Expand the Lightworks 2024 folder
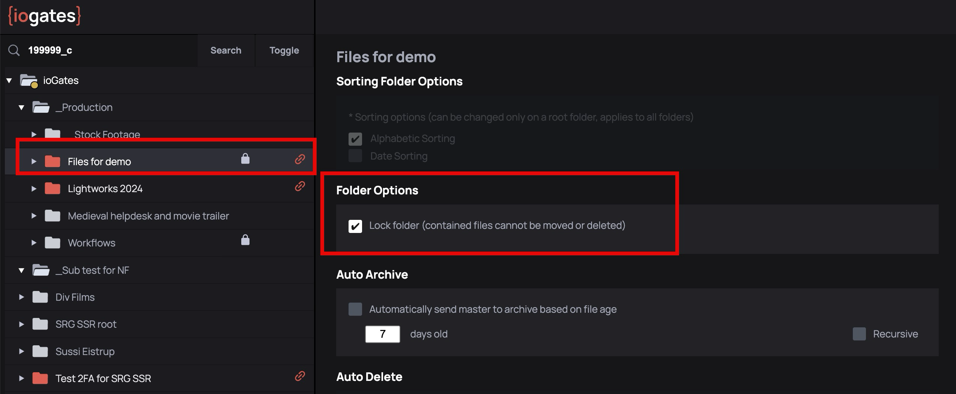The height and width of the screenshot is (394, 956). (x=34, y=189)
